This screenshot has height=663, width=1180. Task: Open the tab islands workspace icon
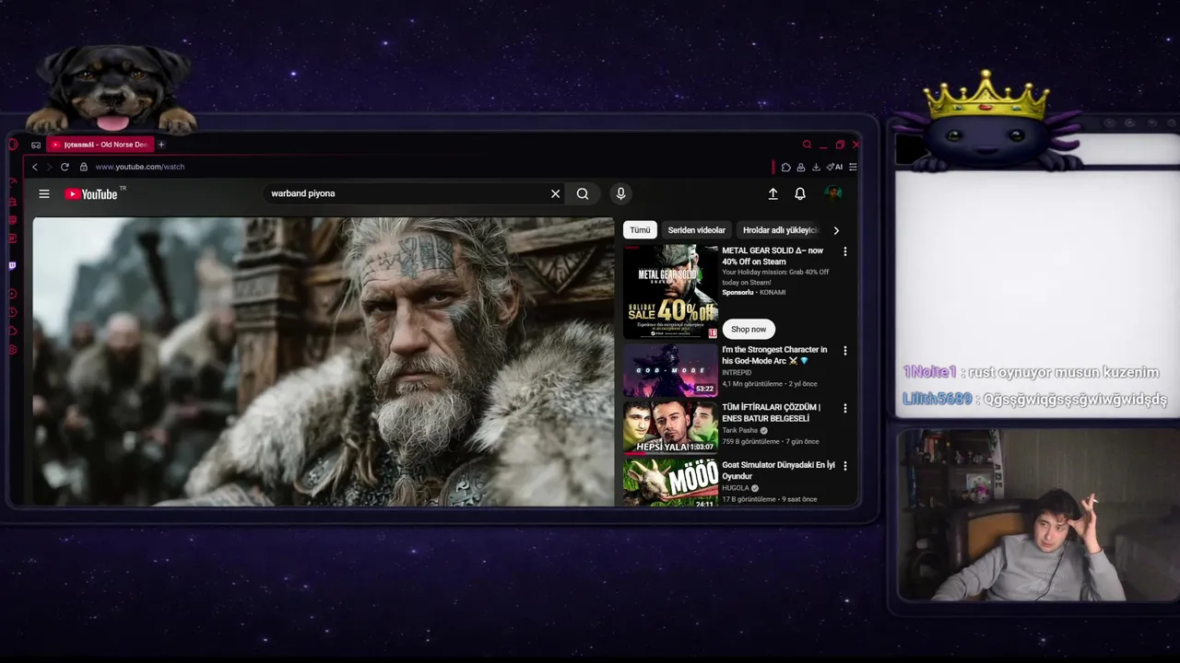(36, 145)
